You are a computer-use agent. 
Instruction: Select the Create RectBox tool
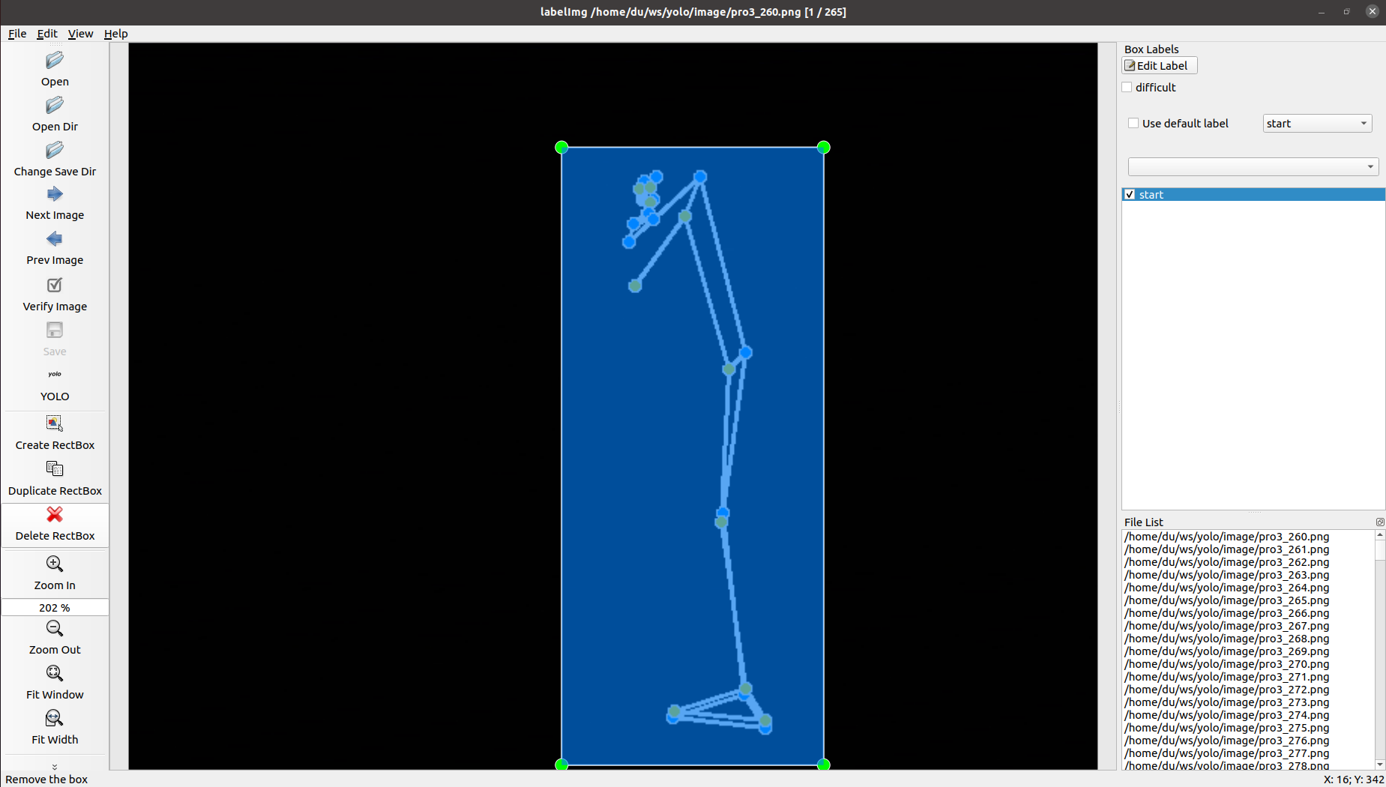pos(55,423)
